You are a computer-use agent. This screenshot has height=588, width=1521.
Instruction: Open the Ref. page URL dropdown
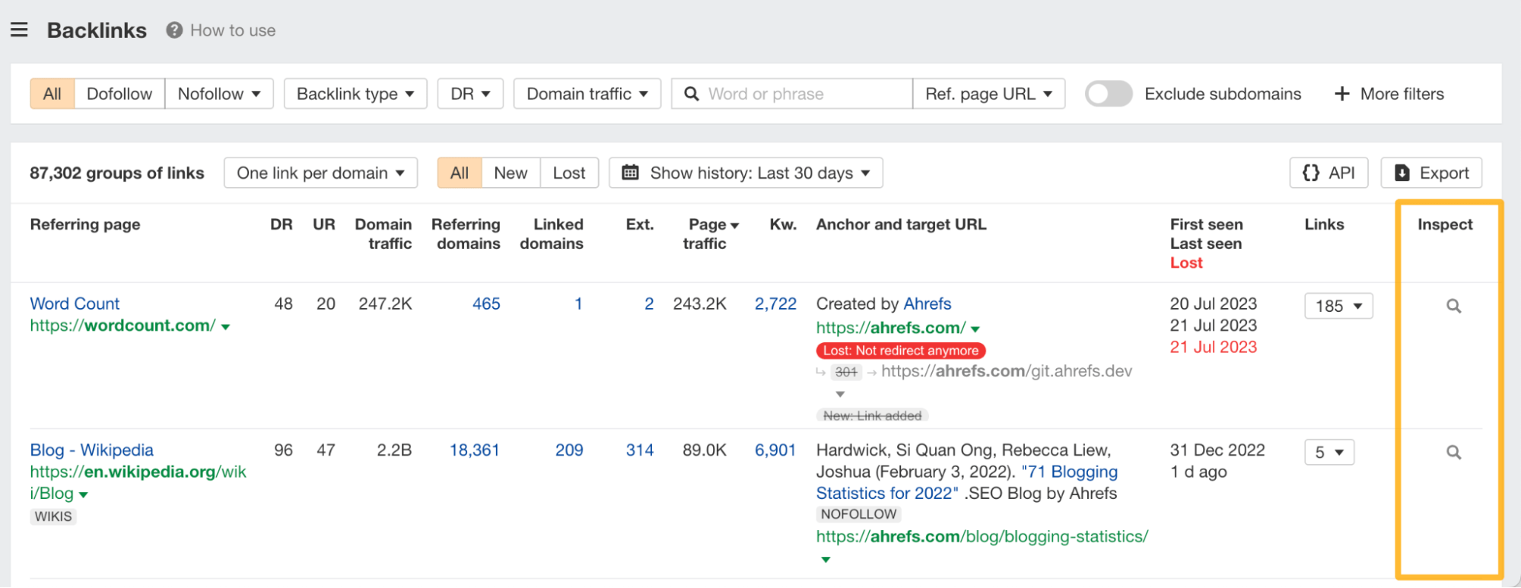tap(988, 94)
